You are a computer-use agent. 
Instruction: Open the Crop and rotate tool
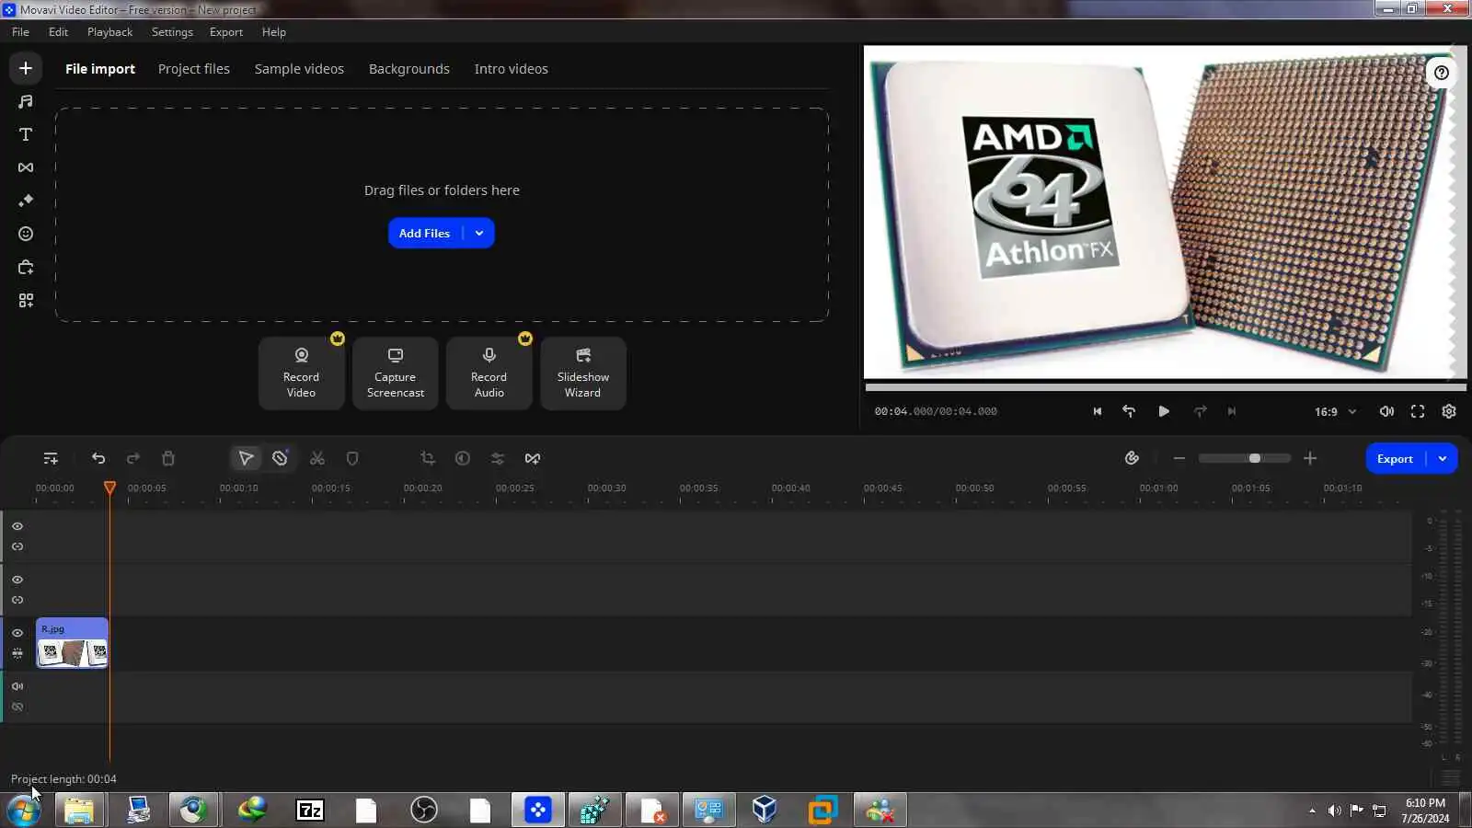[428, 458]
